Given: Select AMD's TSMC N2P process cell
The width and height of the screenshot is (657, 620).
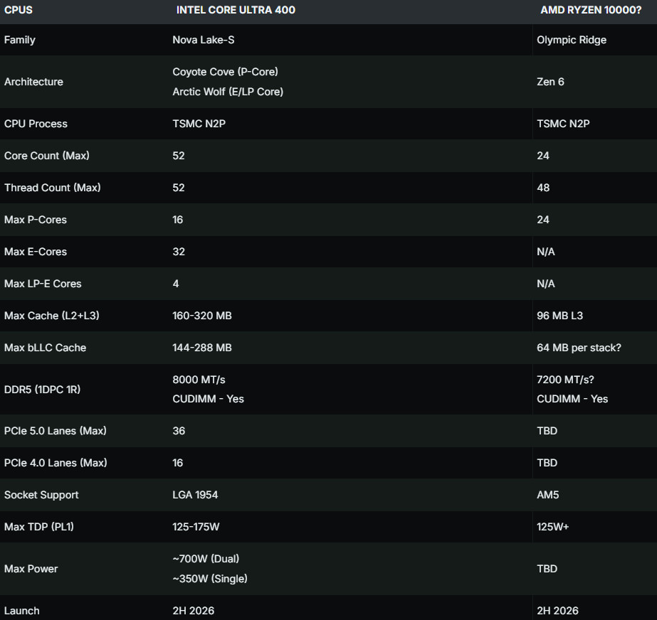Looking at the screenshot, I should click(563, 124).
